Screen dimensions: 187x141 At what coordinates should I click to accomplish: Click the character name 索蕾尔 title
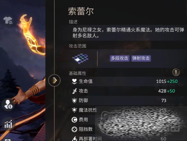coord(81,11)
